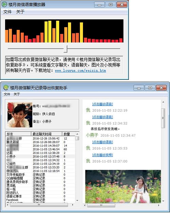Viewport: 170px width, 214px height.
Task: Select the 附近的人 row
Action: 40,193
